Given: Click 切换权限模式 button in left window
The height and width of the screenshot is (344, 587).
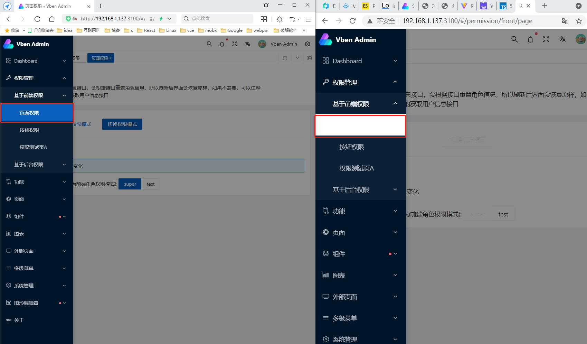Looking at the screenshot, I should [x=122, y=124].
